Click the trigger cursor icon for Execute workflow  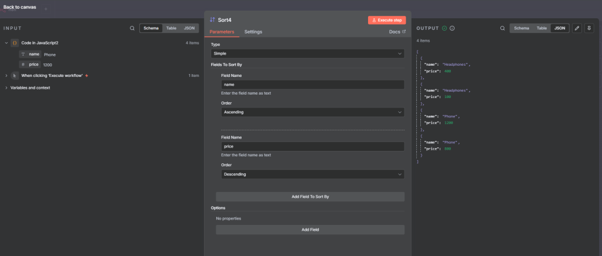pos(15,76)
